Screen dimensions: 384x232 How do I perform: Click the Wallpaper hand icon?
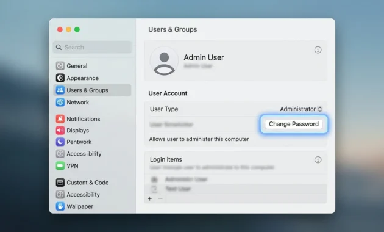[x=60, y=206]
